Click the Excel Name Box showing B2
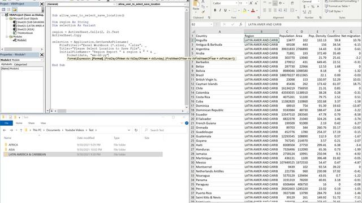 tap(201, 24)
